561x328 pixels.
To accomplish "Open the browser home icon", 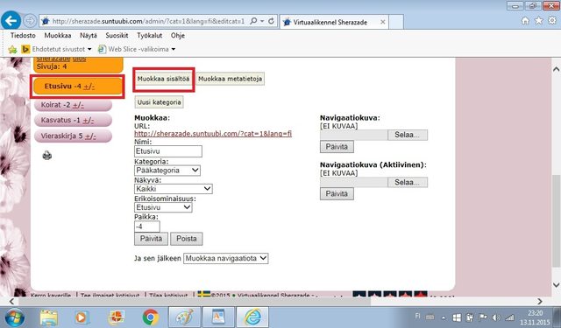I will pyautogui.click(x=525, y=21).
